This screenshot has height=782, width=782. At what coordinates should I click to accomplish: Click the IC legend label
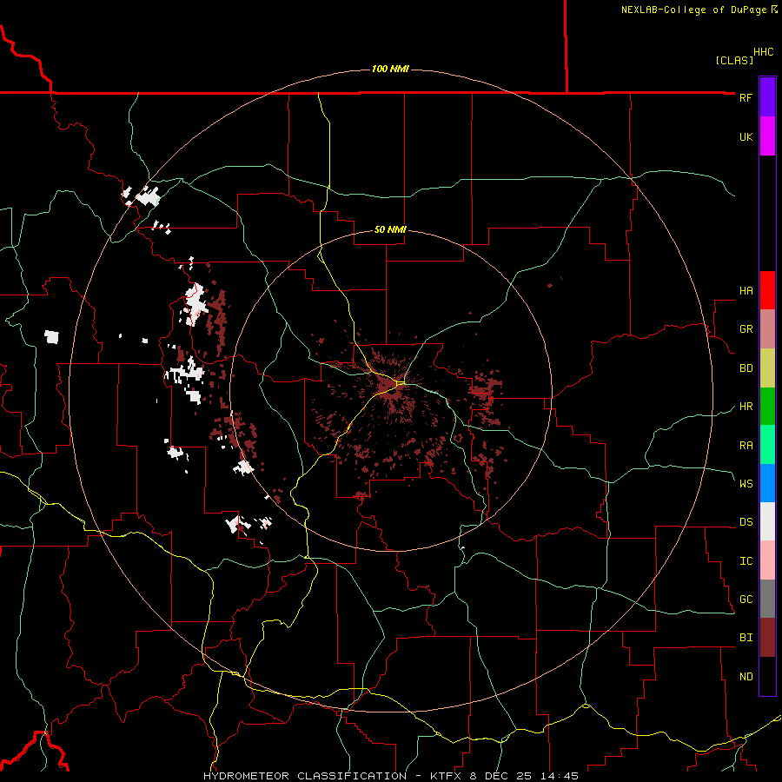746,561
